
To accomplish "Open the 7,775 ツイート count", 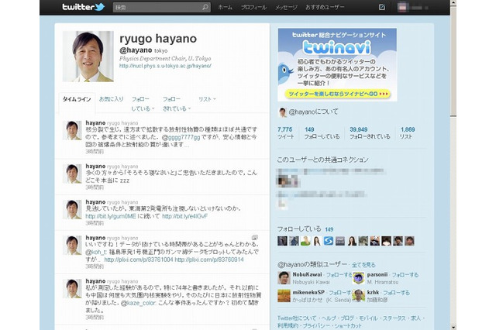I will 285,132.
